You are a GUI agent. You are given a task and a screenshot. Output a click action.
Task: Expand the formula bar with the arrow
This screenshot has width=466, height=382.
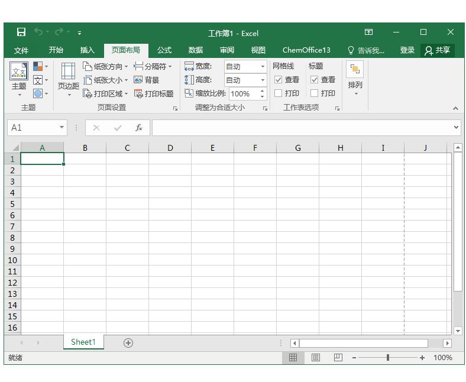coord(456,127)
